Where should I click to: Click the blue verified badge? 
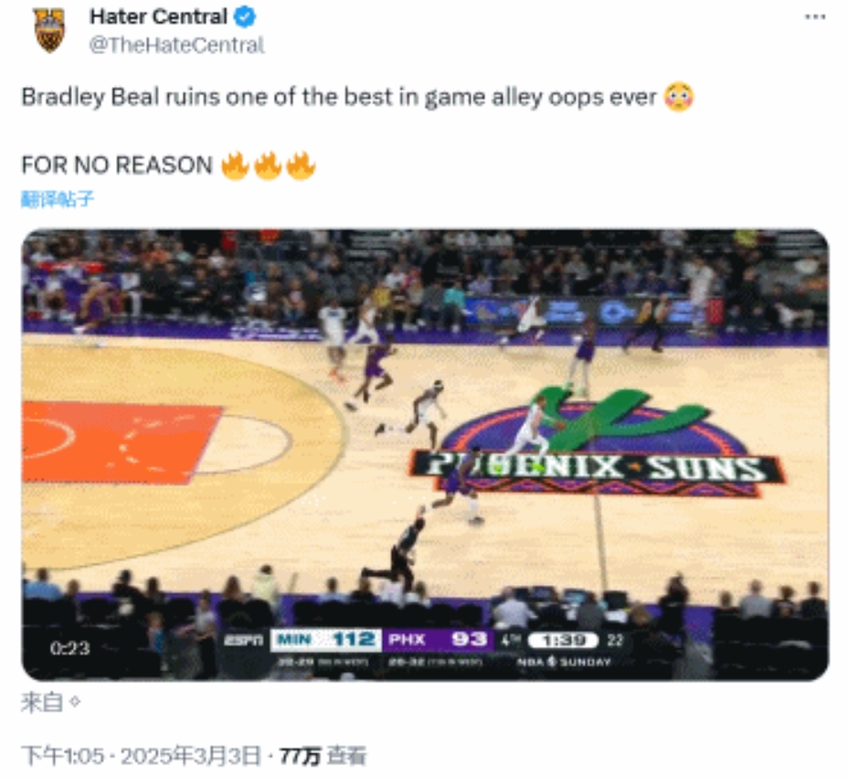coord(245,16)
